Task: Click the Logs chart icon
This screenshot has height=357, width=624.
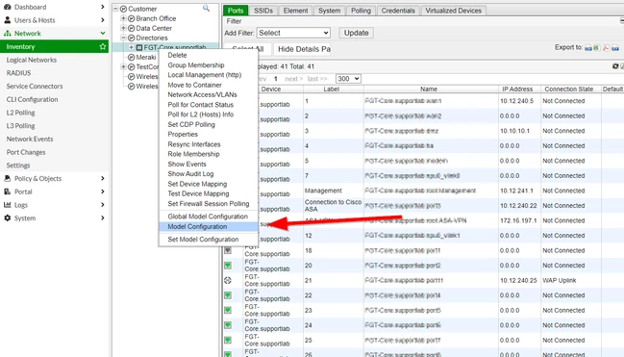Action: pos(7,205)
